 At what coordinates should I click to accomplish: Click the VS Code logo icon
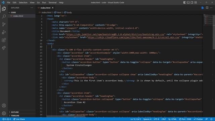tap(3, 2)
